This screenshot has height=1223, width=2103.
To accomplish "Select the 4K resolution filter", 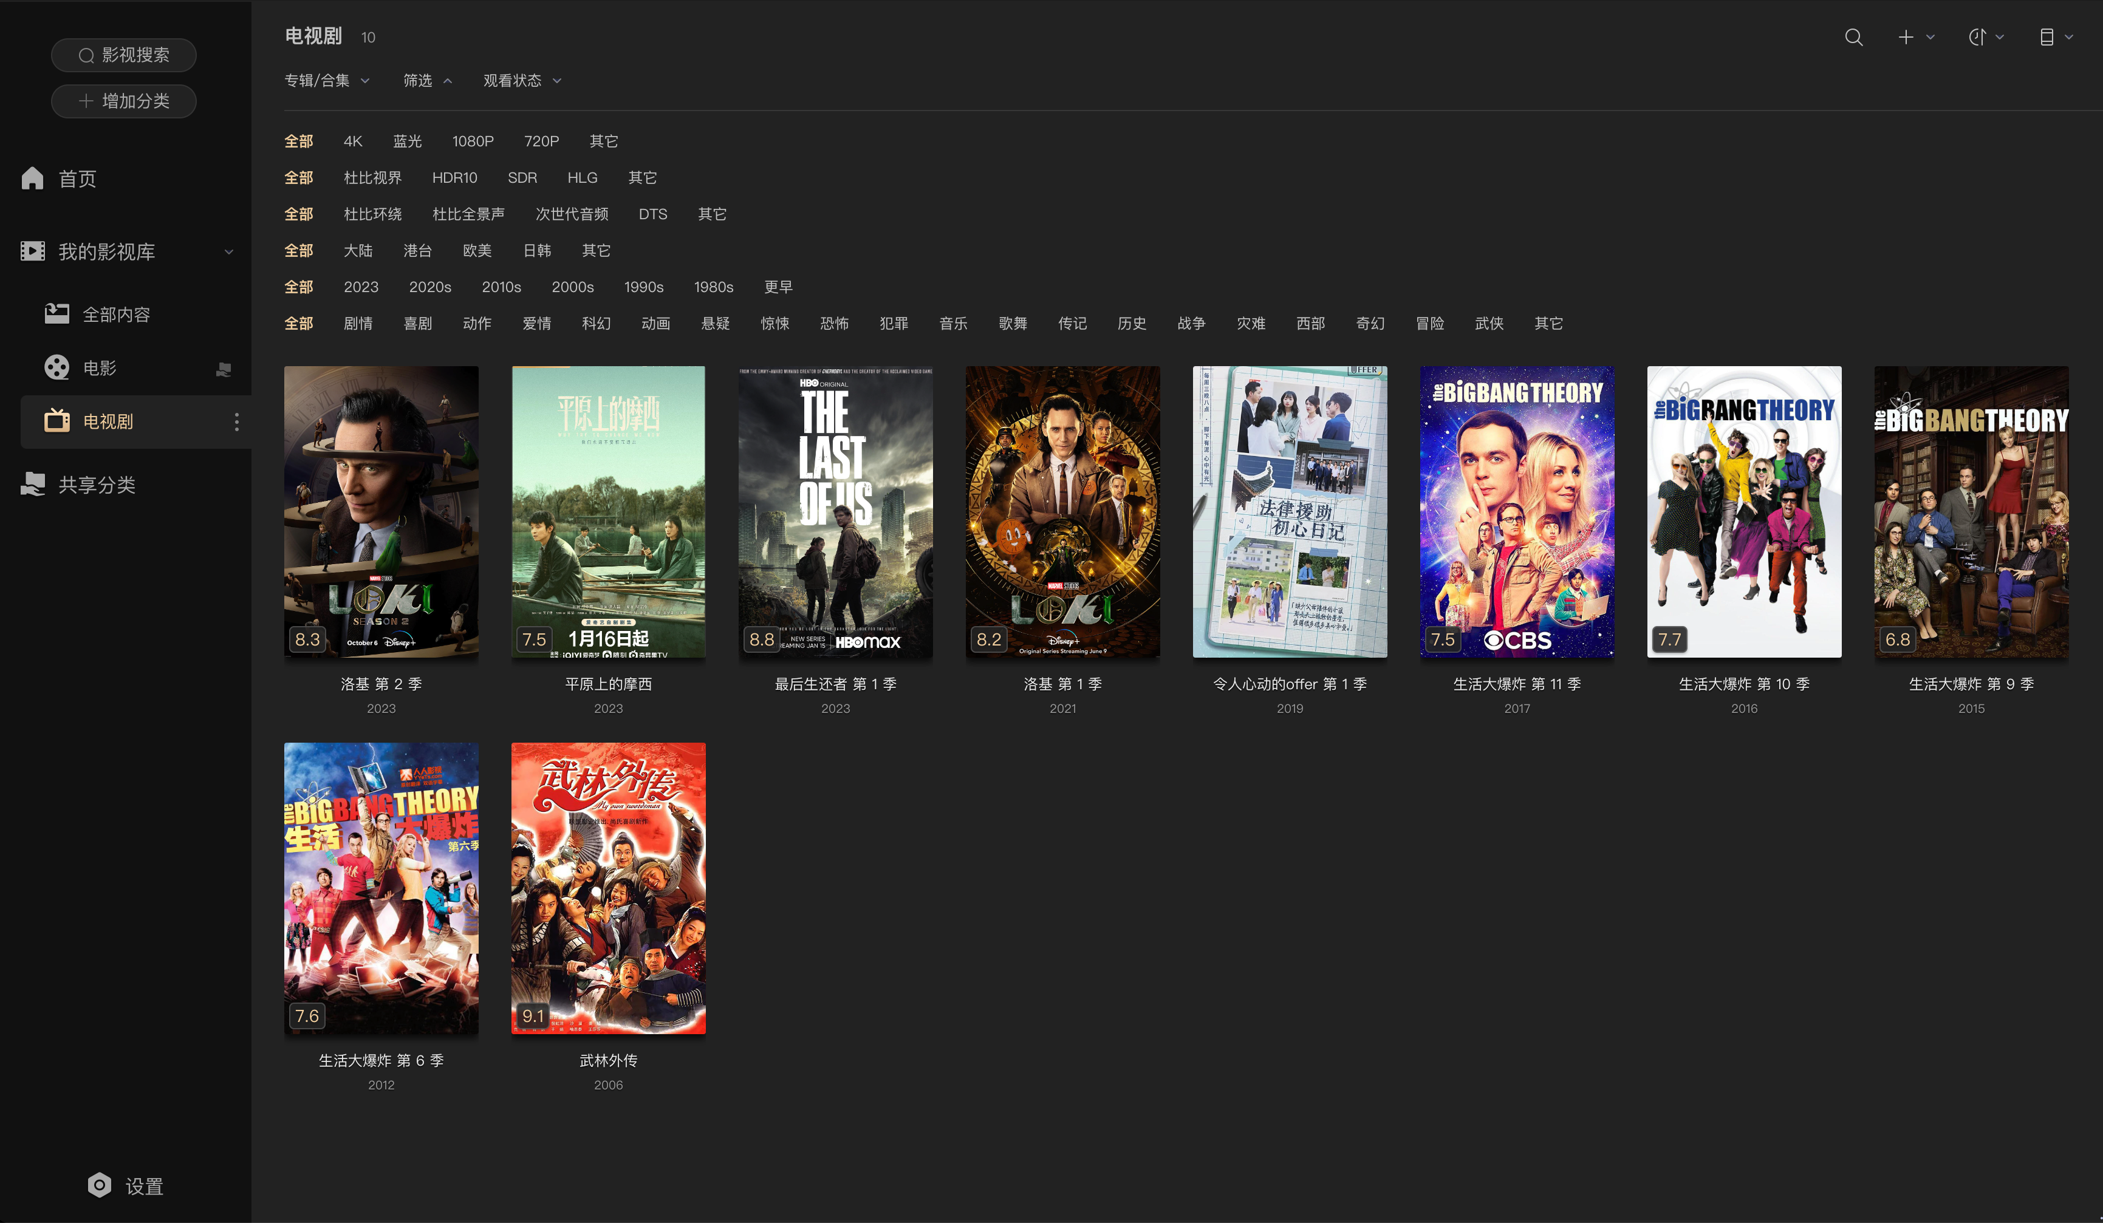I will click(352, 141).
